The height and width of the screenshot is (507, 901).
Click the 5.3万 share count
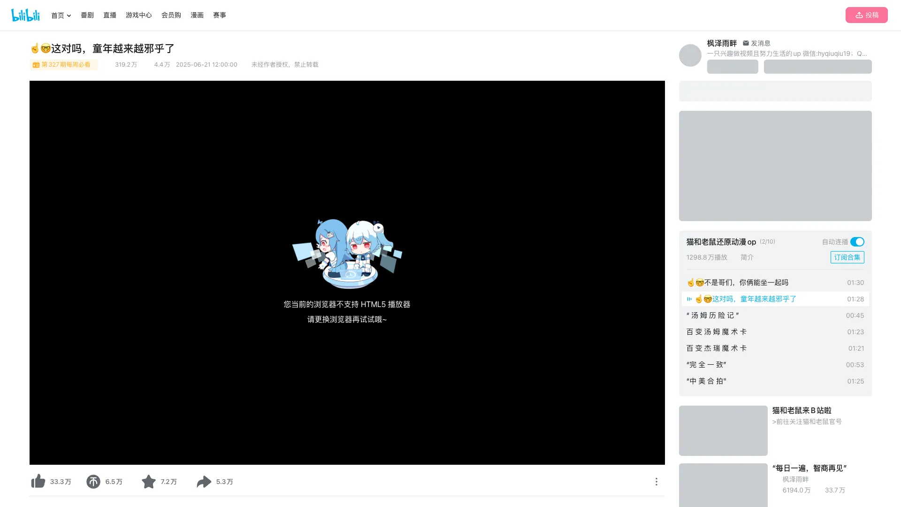click(x=224, y=482)
